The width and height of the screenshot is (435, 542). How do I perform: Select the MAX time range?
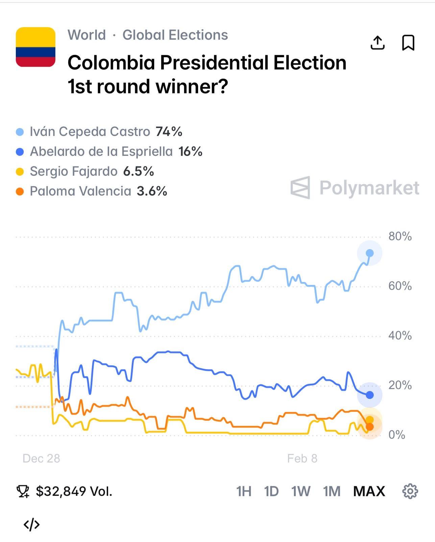coord(369,491)
